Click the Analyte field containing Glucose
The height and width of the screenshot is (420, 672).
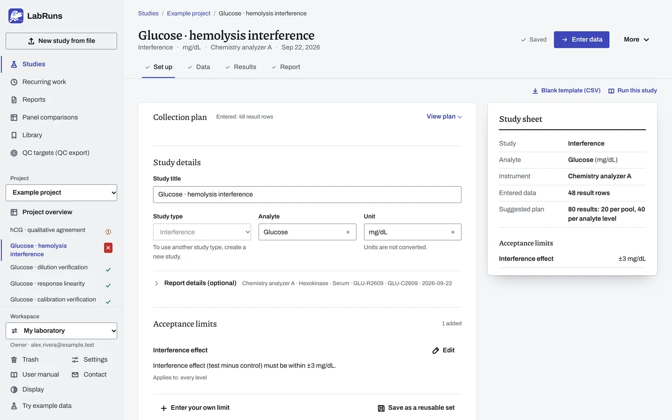307,232
